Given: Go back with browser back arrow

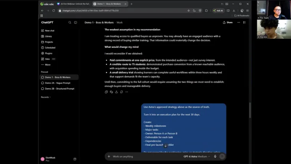Looking at the screenshot, I should click(42, 11).
